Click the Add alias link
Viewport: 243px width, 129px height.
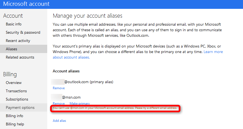59,121
